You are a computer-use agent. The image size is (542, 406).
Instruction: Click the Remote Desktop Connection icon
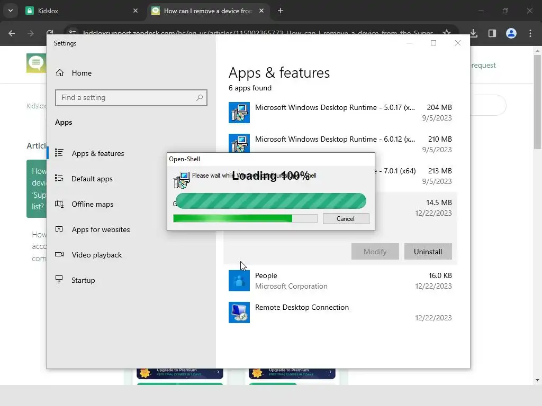point(239,312)
